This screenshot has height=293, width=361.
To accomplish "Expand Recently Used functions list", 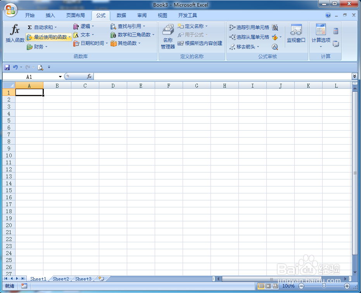I will point(48,37).
